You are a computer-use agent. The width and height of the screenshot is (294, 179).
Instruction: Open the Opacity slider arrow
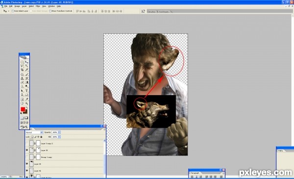click(x=59, y=132)
